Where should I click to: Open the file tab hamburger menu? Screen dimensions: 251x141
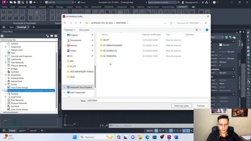4,27
